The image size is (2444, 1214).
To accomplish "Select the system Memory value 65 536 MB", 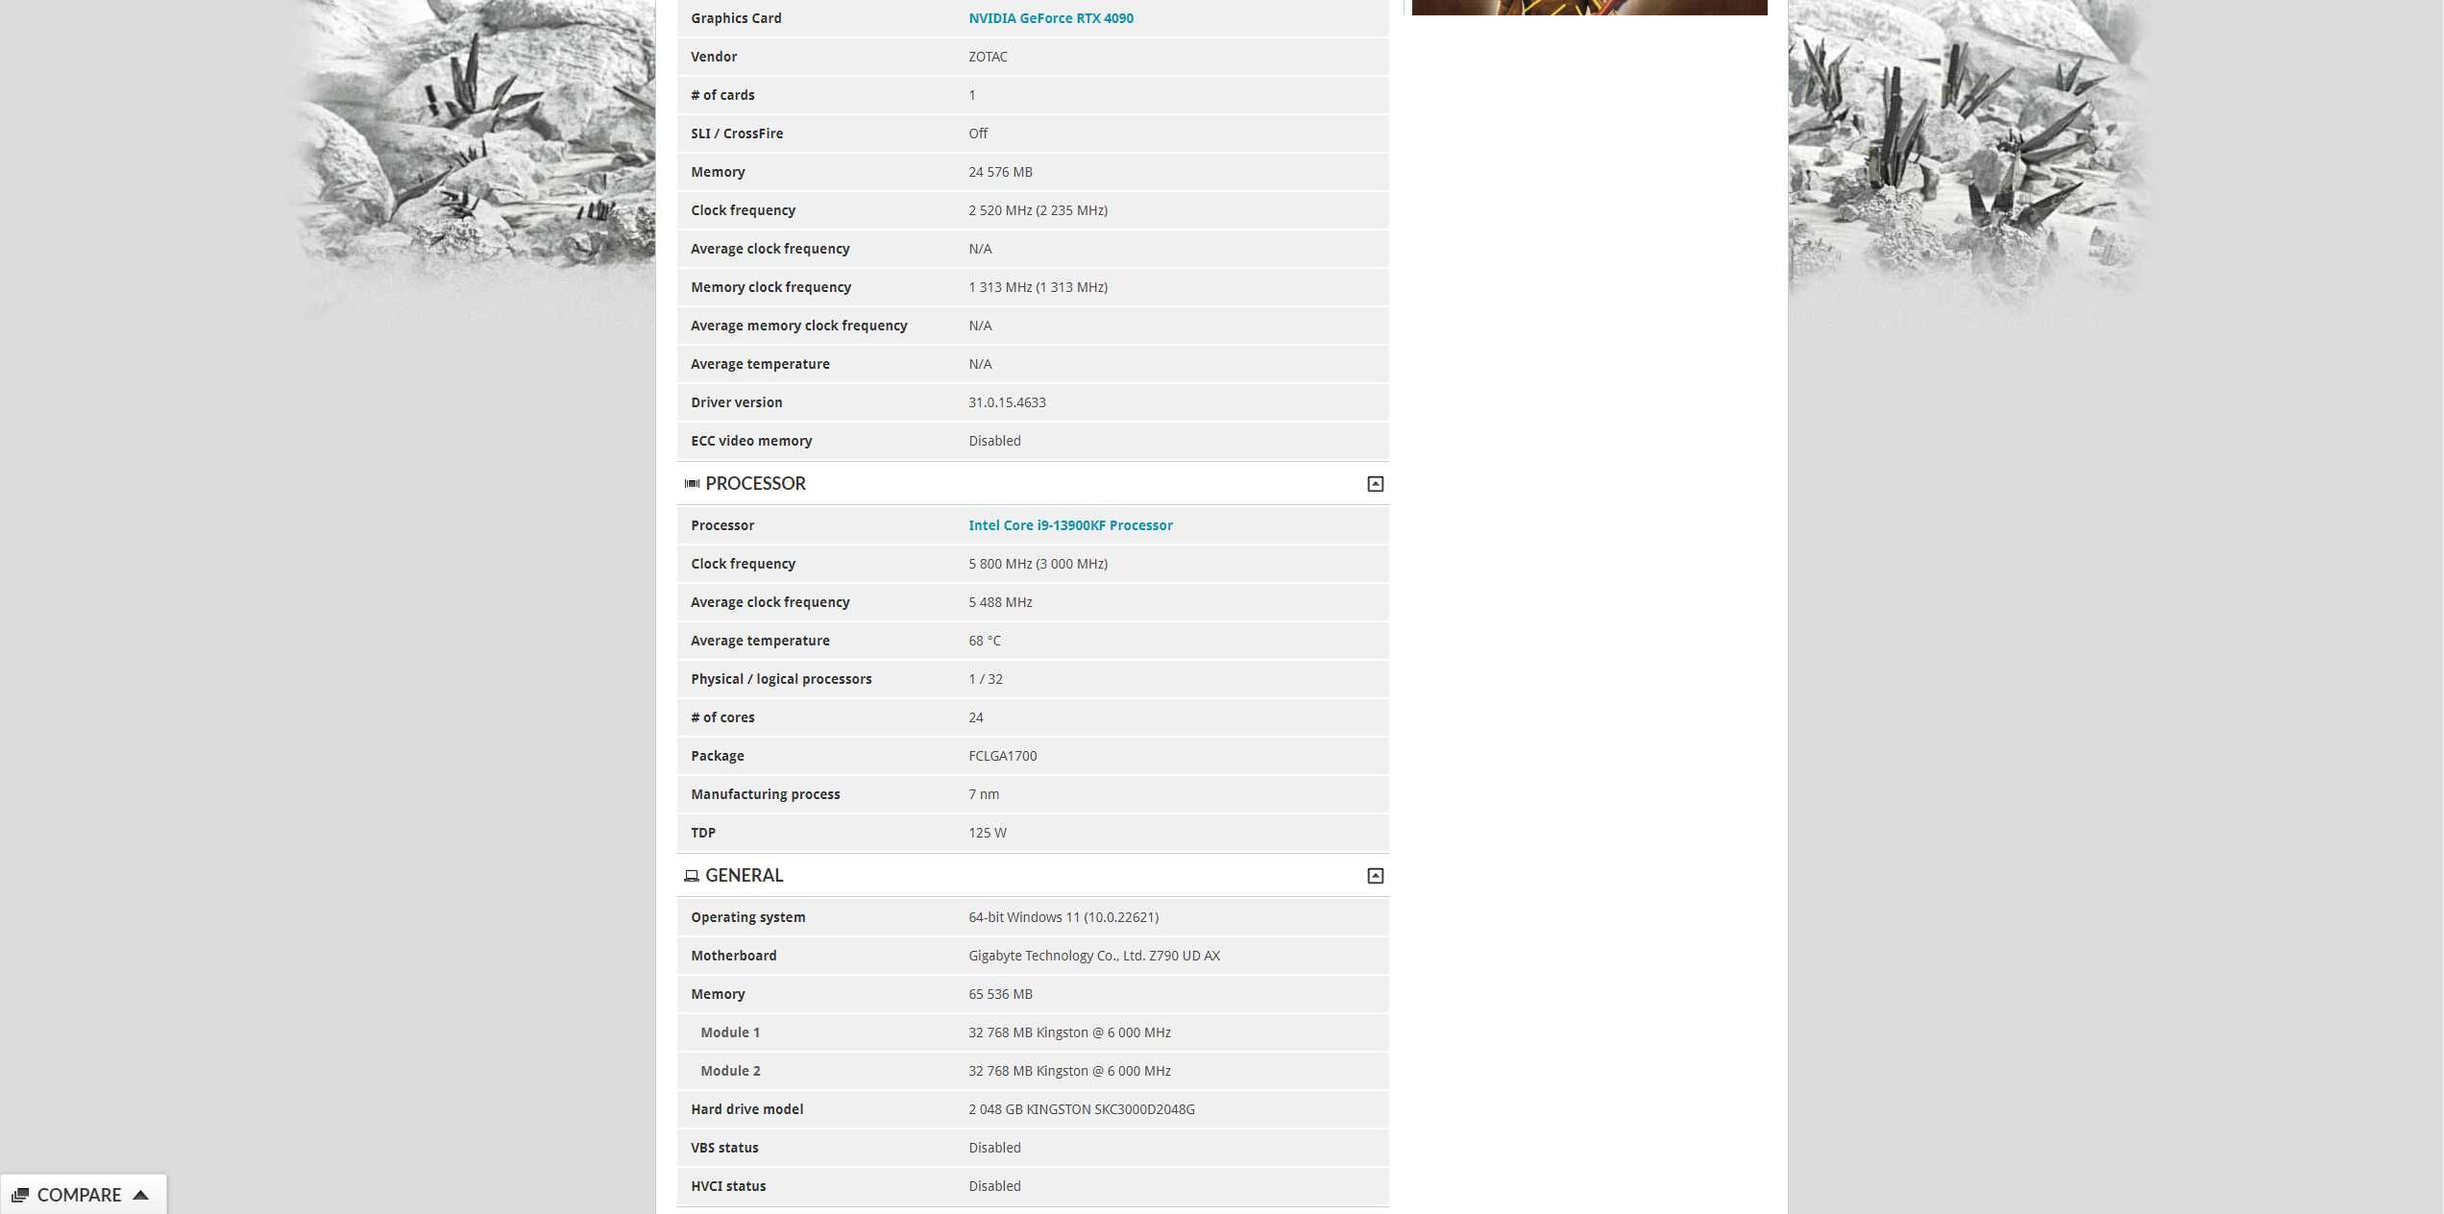I will click(1000, 994).
